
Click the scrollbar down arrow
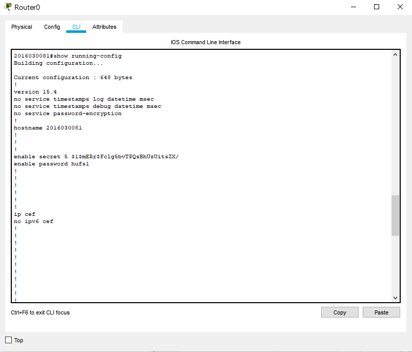(395, 298)
